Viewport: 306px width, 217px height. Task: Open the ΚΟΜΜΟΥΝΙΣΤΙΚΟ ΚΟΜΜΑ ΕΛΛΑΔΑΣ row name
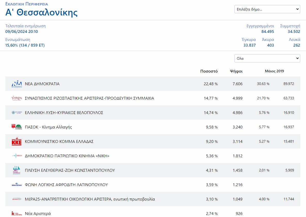click(x=59, y=142)
